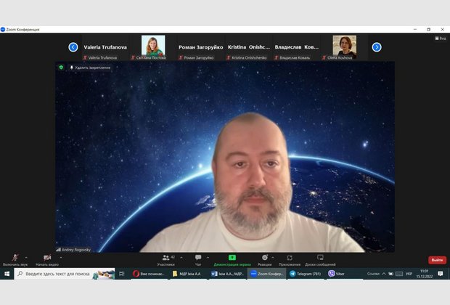
Task: Select Olena Koshova's video thumbnail
Action: [344, 47]
